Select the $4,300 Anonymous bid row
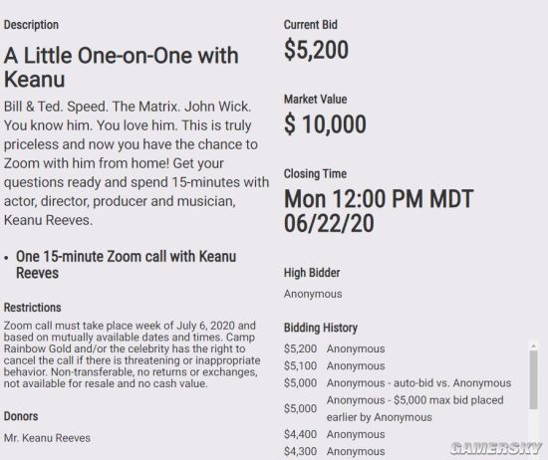This screenshot has width=548, height=460. (335, 451)
